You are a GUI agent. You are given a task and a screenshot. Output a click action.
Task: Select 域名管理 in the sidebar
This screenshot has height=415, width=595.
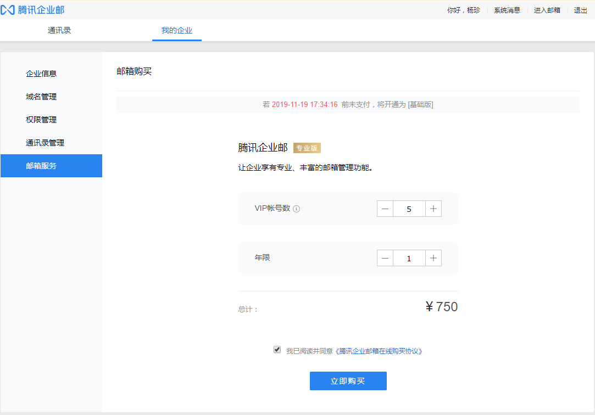51,97
